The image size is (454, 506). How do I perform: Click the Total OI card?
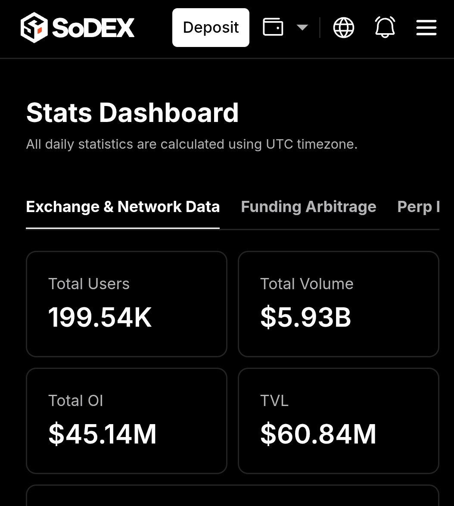click(x=126, y=421)
